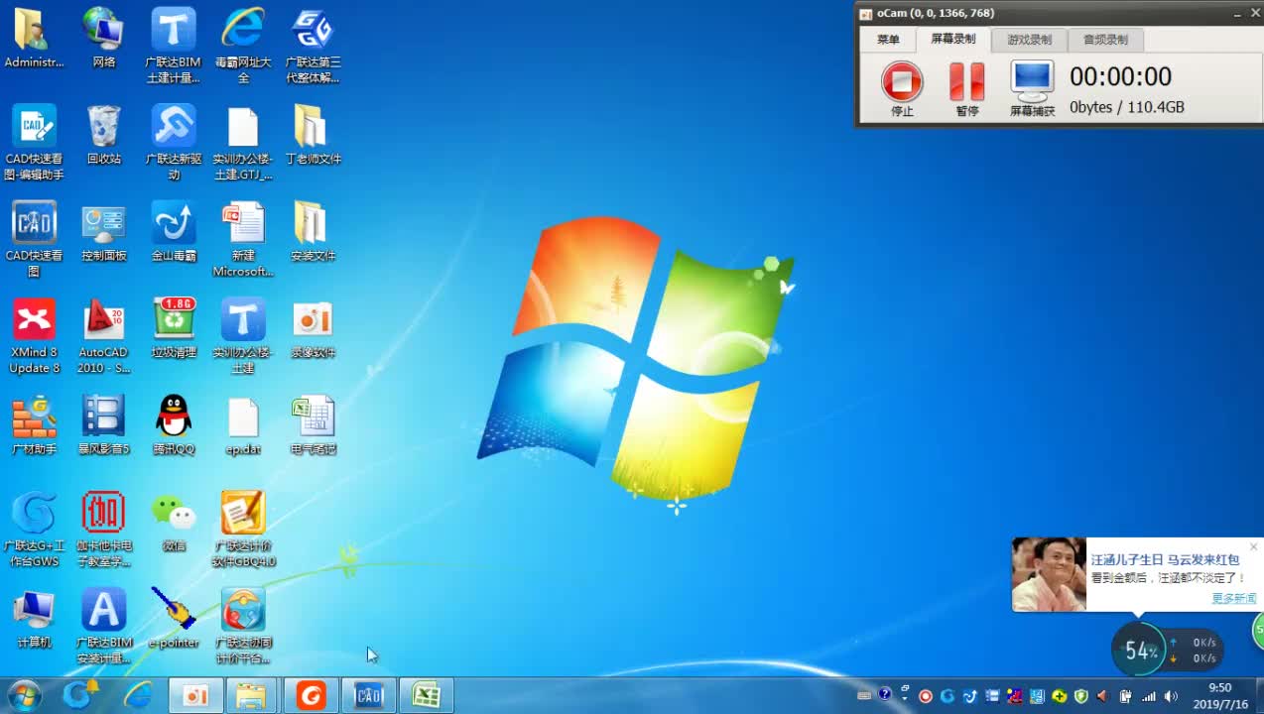Click the blue help question-mark tray icon
The image size is (1264, 714).
[x=885, y=694]
